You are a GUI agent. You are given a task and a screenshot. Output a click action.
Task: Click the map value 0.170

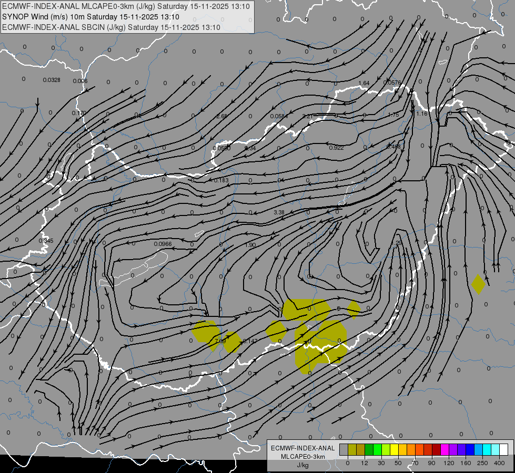point(79,113)
